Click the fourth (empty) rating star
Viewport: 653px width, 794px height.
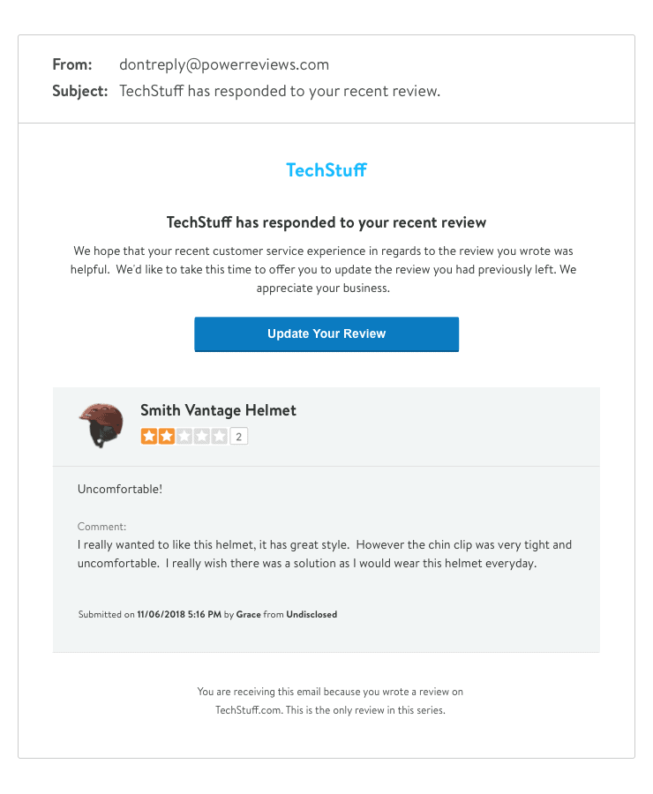coord(202,436)
